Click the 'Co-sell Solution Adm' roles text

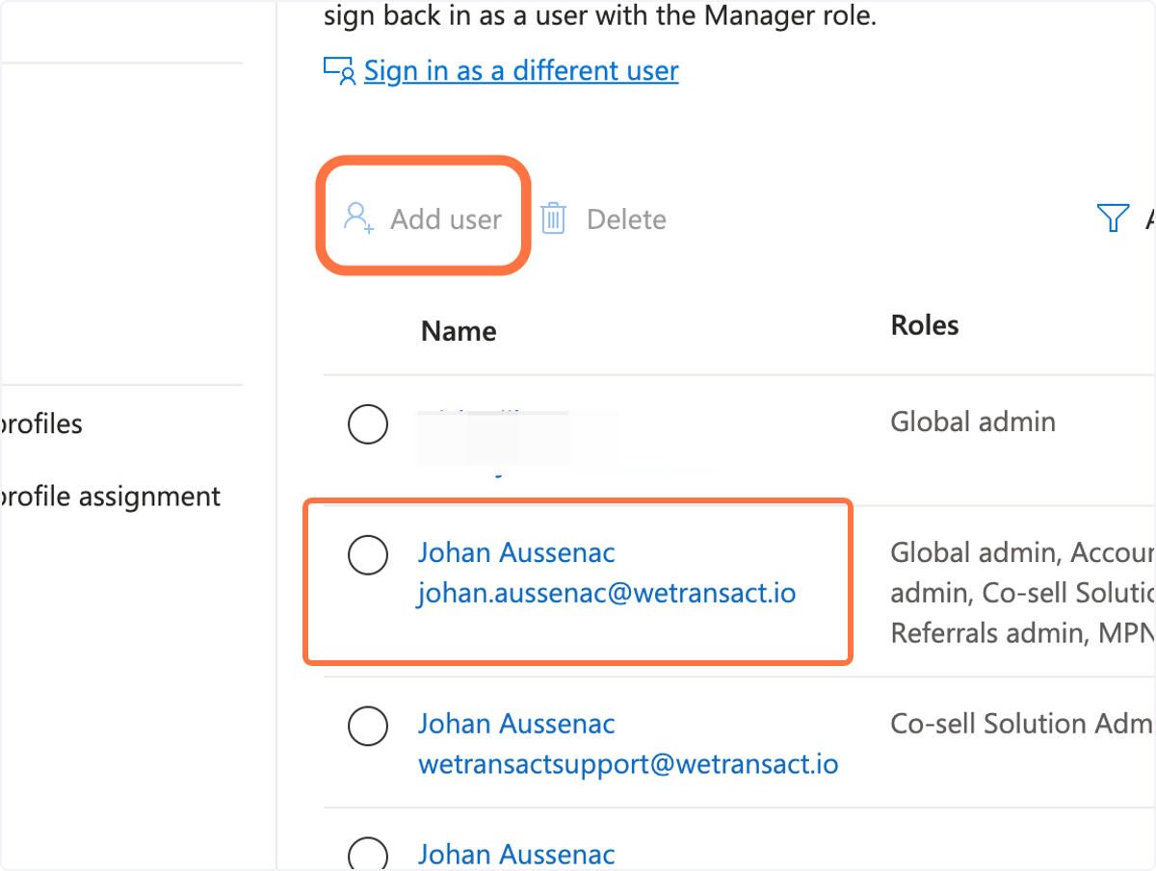pyautogui.click(x=1022, y=724)
